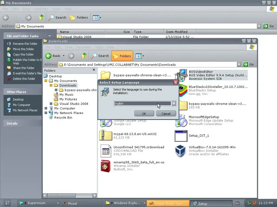The image size is (277, 207).
Task: Select My Music in the Folders tree
Action: click(x=67, y=95)
